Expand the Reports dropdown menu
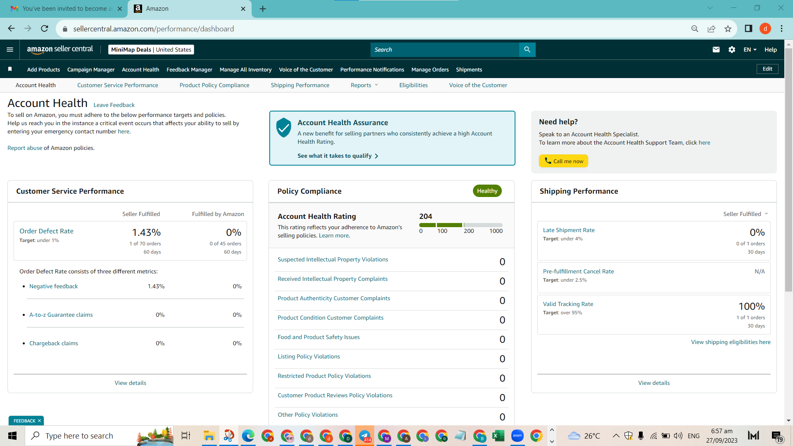Viewport: 793px width, 446px height. coord(364,85)
